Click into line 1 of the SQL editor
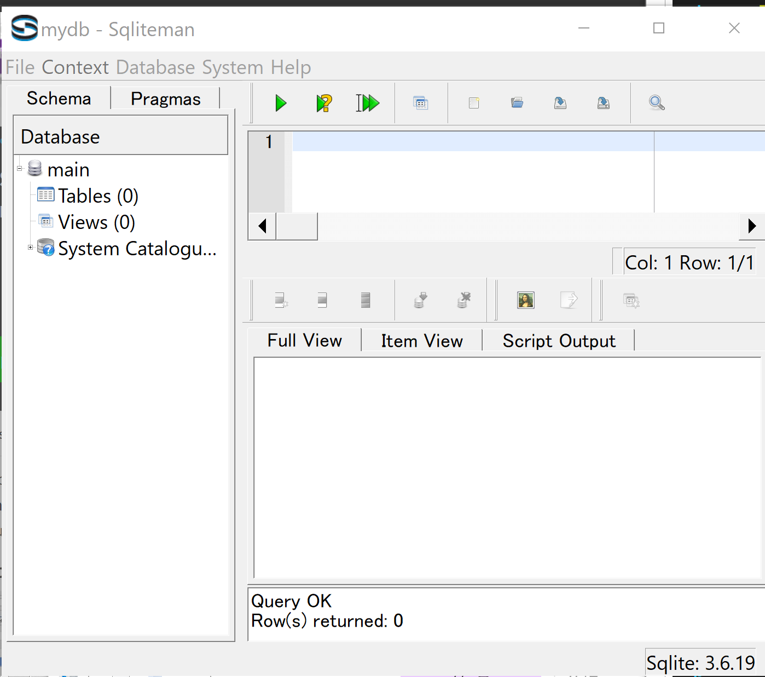Image resolution: width=765 pixels, height=677 pixels. coord(529,141)
